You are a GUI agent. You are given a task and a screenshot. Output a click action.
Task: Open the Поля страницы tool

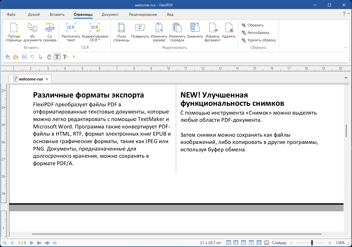121,28
